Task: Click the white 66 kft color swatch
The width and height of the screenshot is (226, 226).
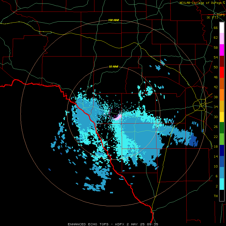Action: [222, 28]
